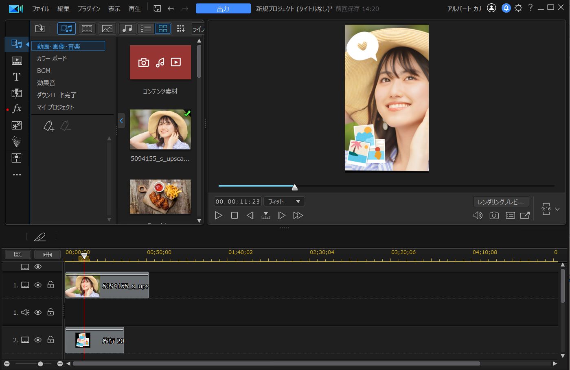The image size is (570, 370).
Task: Open the ファイル menu
Action: click(40, 9)
